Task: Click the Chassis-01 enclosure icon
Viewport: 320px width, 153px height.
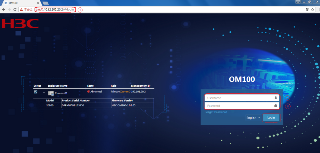Action: pos(51,93)
